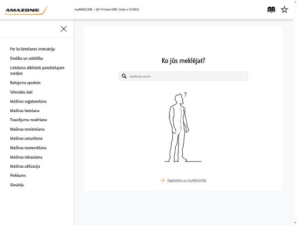Click the AMAZONE logo
Image resolution: width=297 pixels, height=225 pixels.
click(26, 10)
